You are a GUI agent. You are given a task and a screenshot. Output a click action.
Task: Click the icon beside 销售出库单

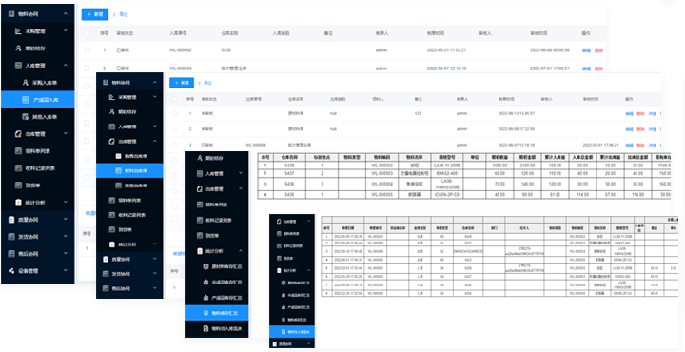click(x=118, y=156)
